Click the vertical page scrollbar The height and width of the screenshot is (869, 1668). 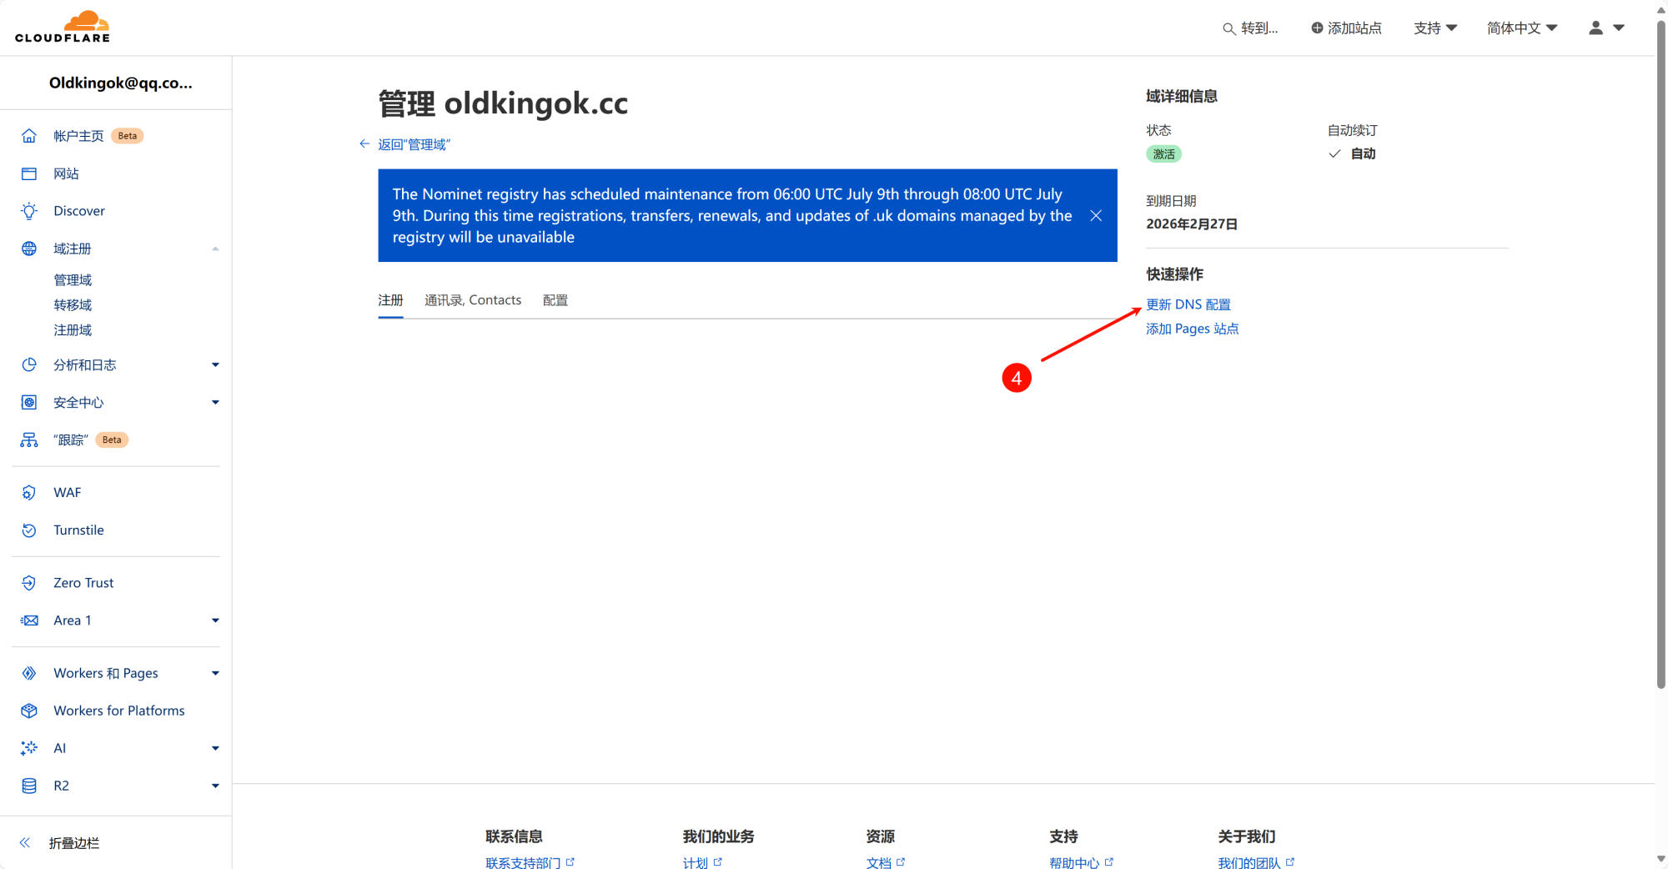(x=1660, y=355)
